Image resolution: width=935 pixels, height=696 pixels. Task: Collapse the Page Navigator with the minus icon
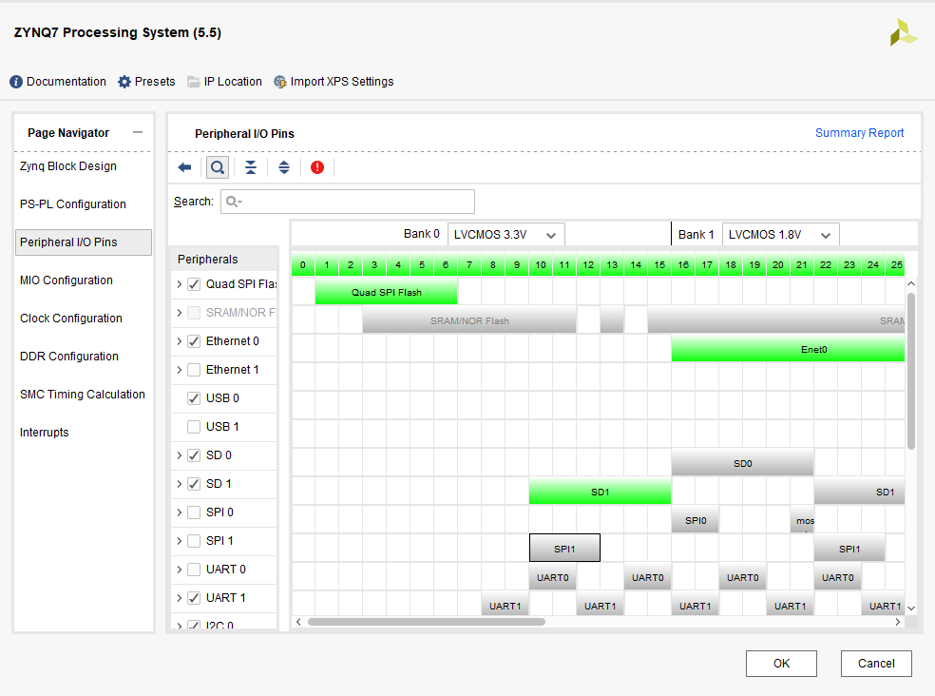pyautogui.click(x=138, y=132)
